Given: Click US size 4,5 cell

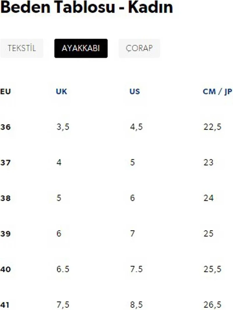Looking at the screenshot, I should tap(136, 127).
